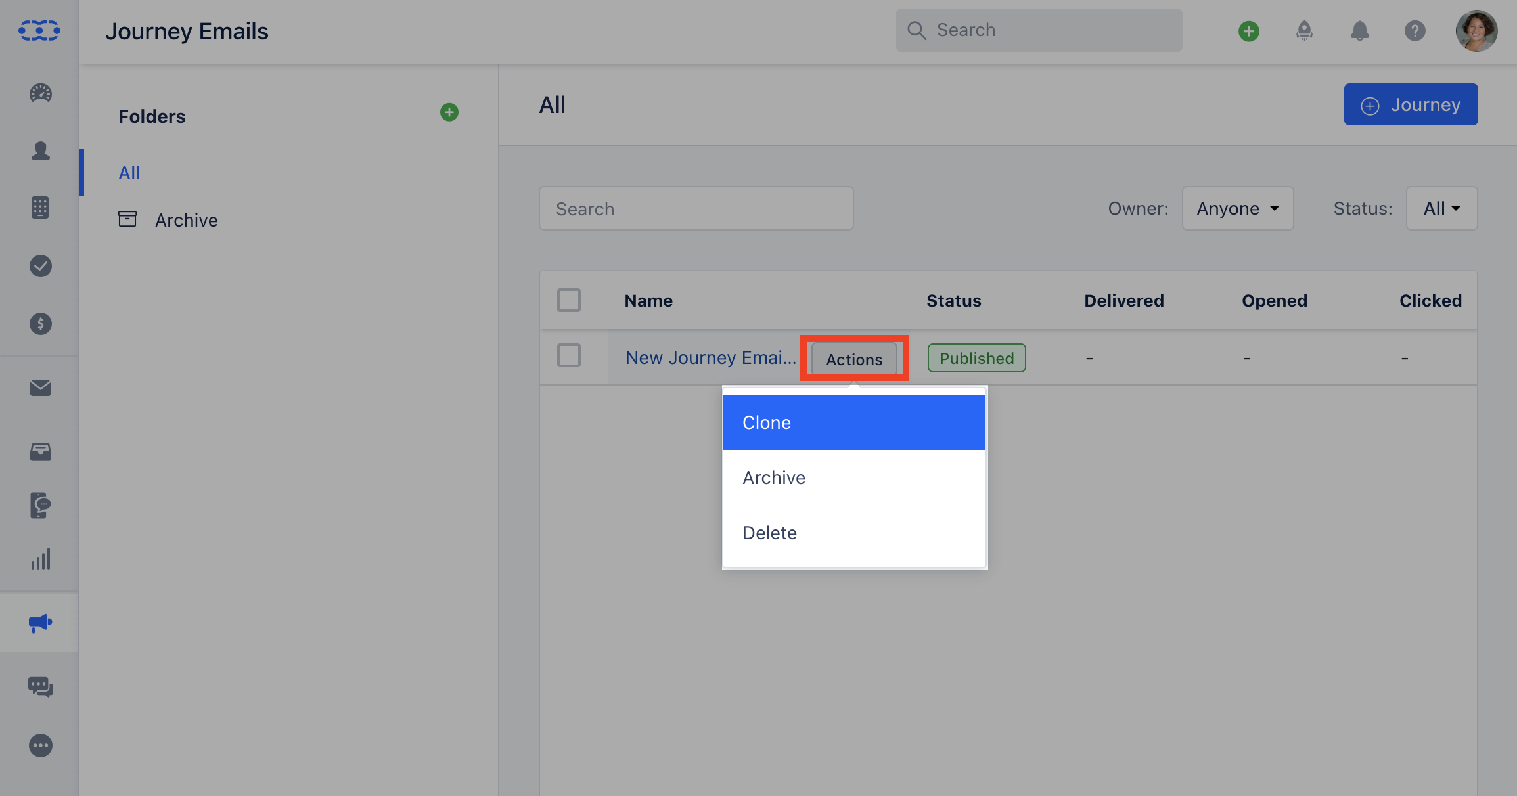Screen dimensions: 1517x796
Task: Add a new folder with green plus
Action: tap(449, 112)
